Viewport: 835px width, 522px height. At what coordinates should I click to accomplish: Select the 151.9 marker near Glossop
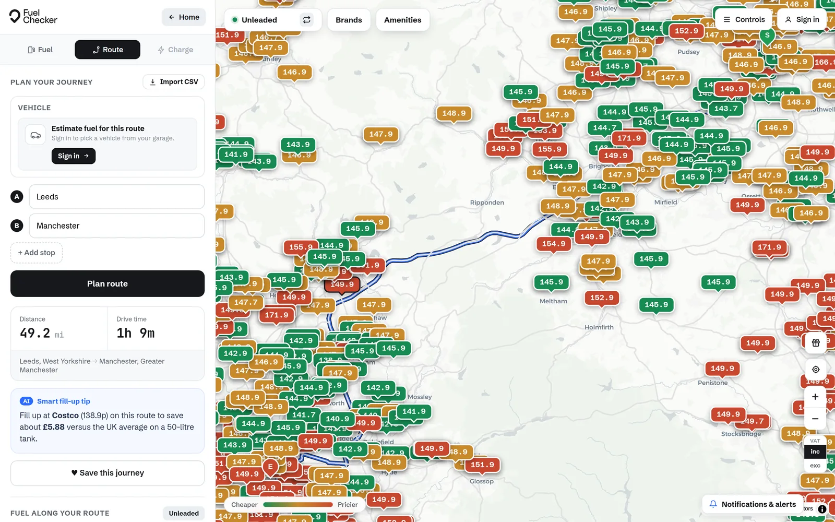[x=482, y=465]
